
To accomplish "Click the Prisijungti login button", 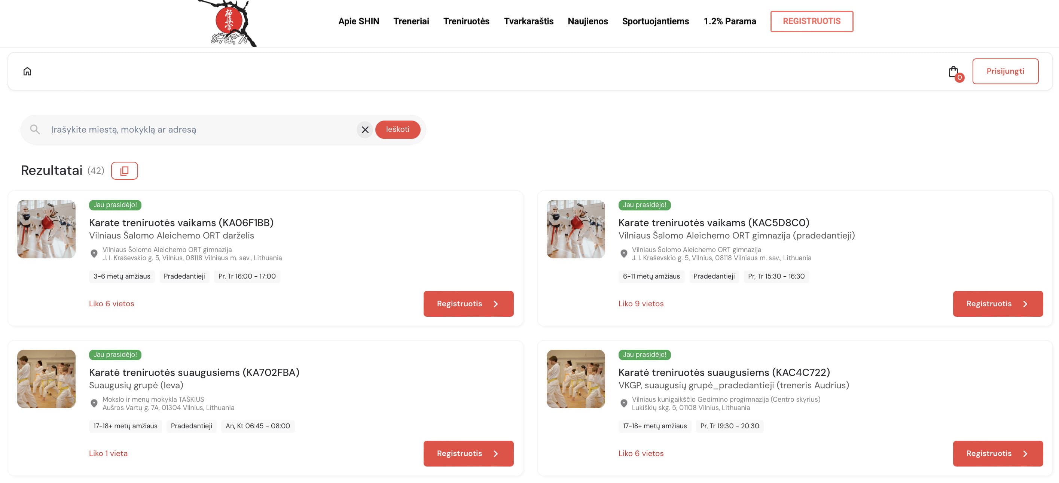I will pyautogui.click(x=1005, y=71).
